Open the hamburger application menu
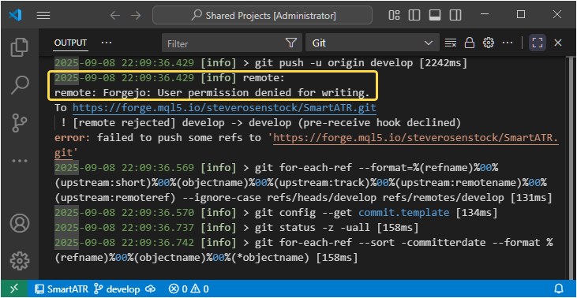Screen dimensions: 577x298 pos(43,15)
